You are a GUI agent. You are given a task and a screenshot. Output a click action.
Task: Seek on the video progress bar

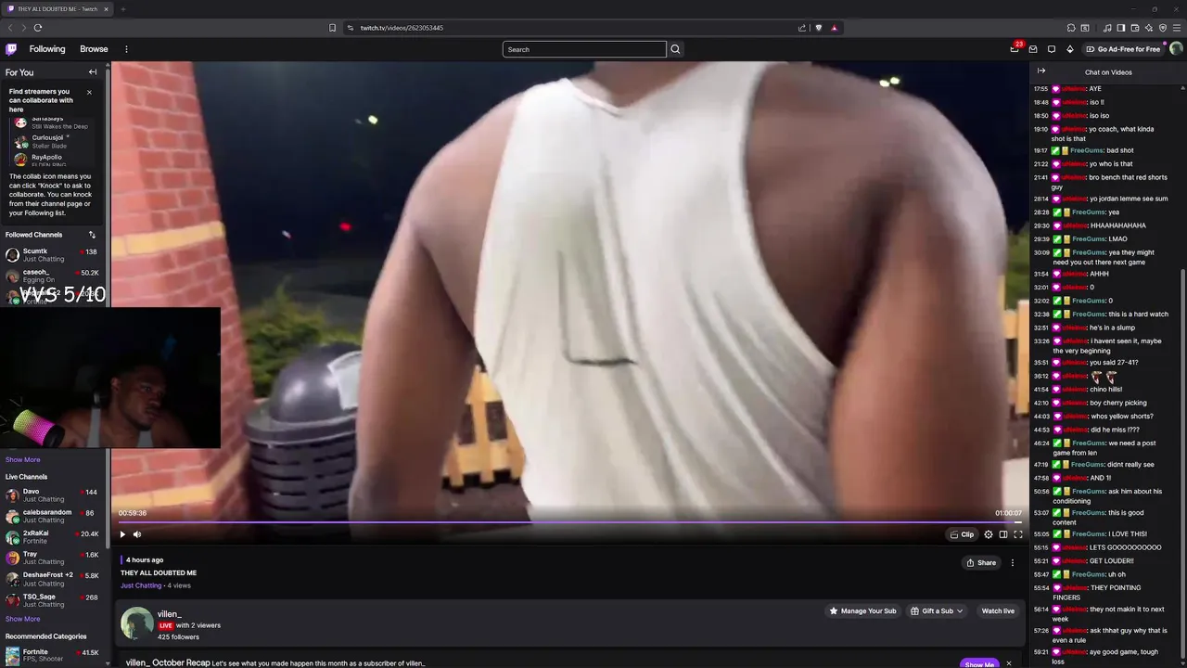(x=569, y=522)
